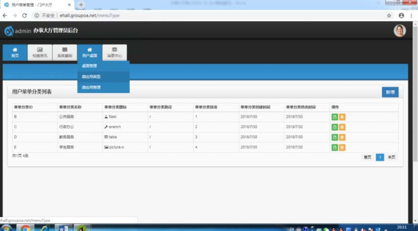The height and width of the screenshot is (231, 418).
Task: Select 微应用类型 in the dropdown menu
Action: coord(103,77)
